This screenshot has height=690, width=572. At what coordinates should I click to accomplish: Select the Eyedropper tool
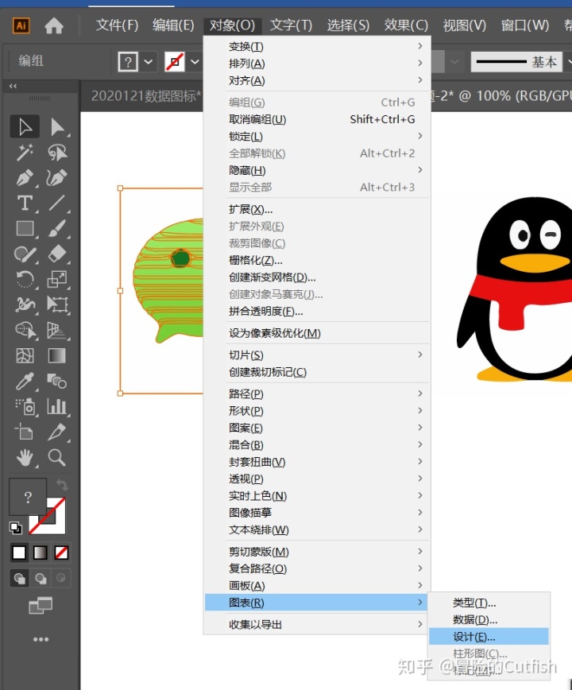point(25,381)
